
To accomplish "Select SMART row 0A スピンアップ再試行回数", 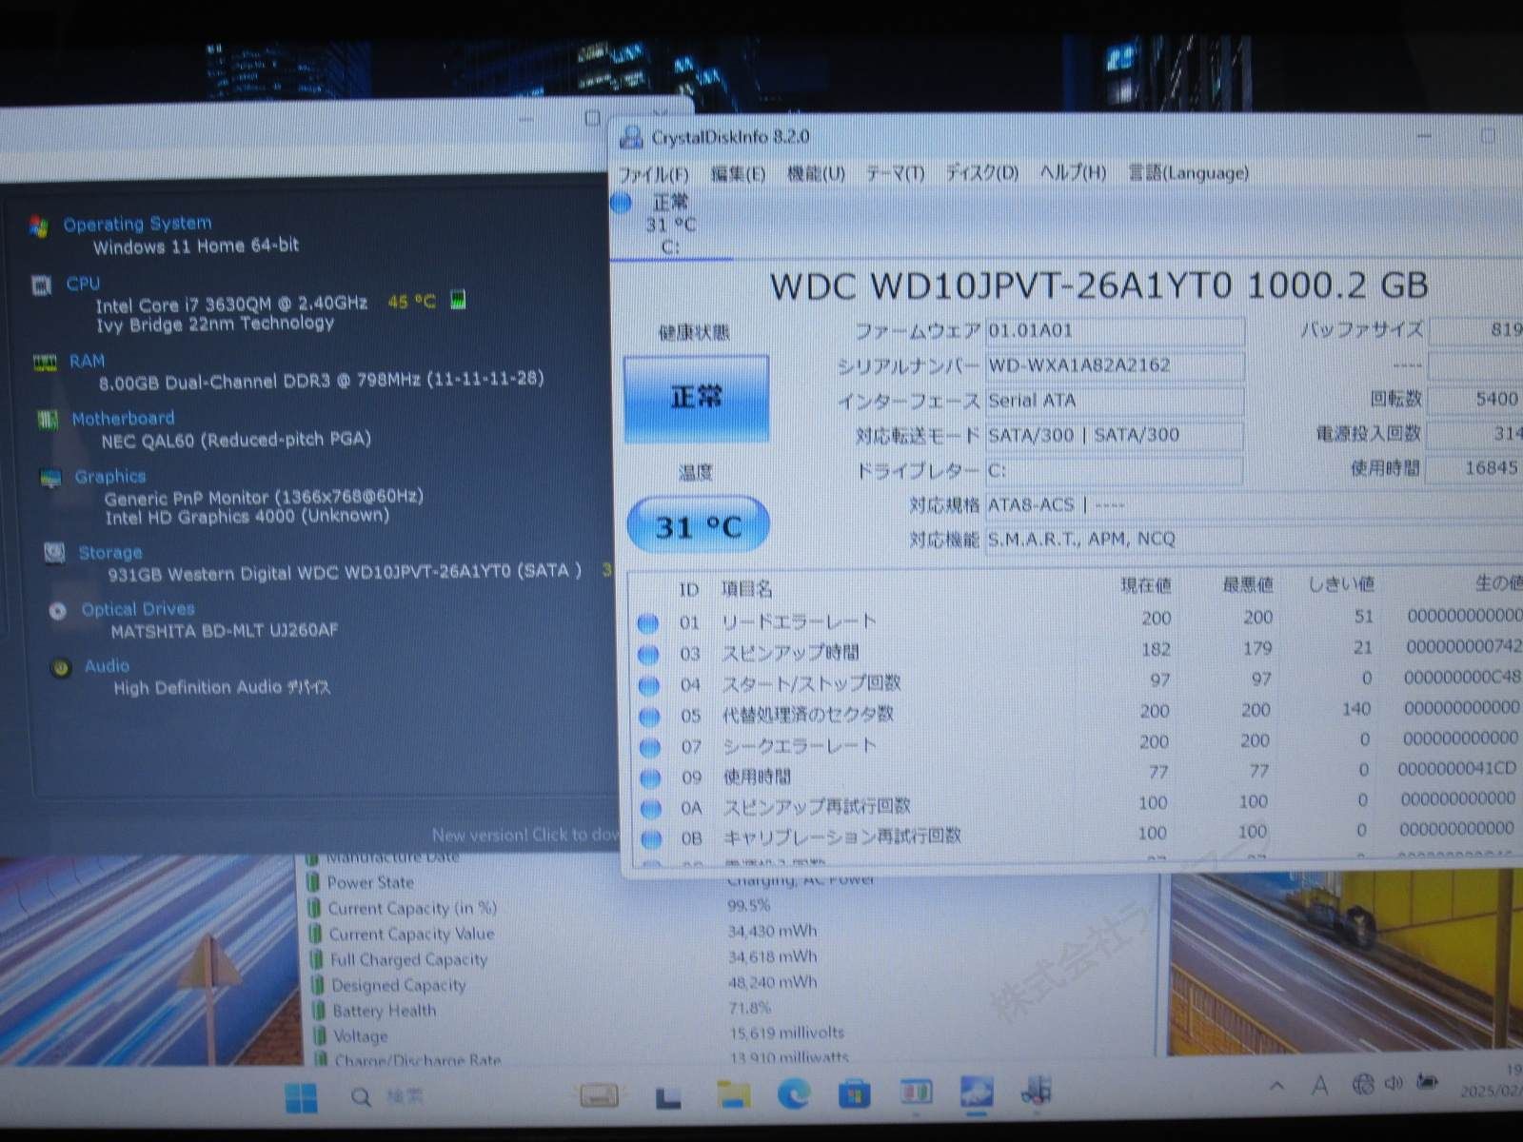I will pyautogui.click(x=1076, y=805).
